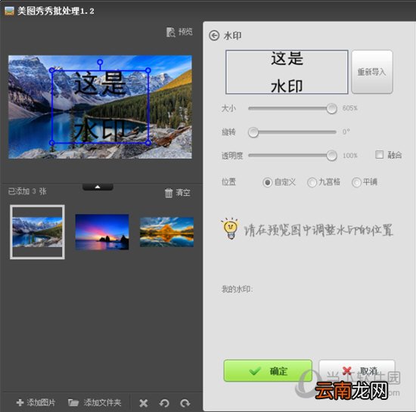
Task: Click the 旋转 rotation slider handle
Action: (253, 132)
